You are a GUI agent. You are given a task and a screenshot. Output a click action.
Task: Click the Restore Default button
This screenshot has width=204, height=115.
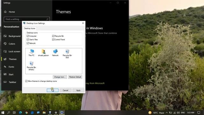[x=75, y=77]
